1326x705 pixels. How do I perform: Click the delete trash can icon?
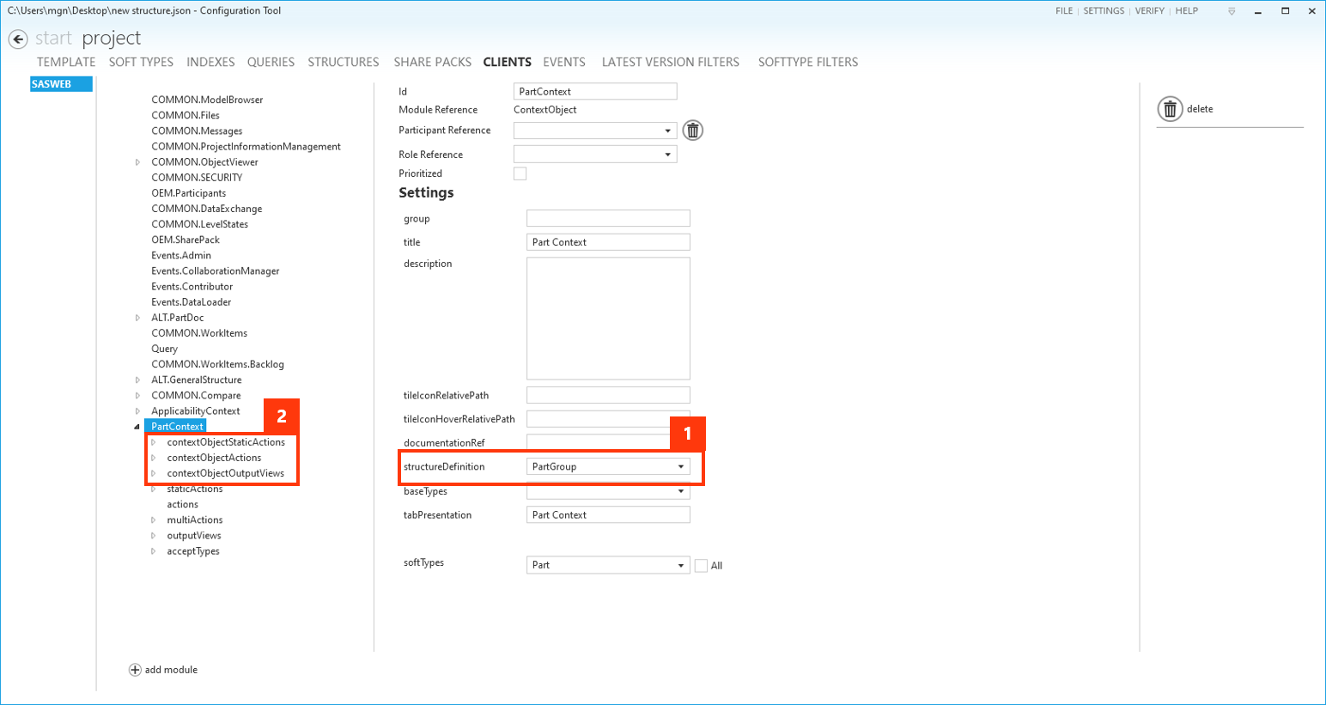point(1170,109)
